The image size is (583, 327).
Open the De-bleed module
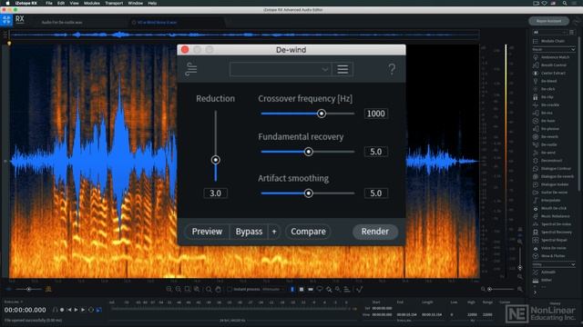548,81
